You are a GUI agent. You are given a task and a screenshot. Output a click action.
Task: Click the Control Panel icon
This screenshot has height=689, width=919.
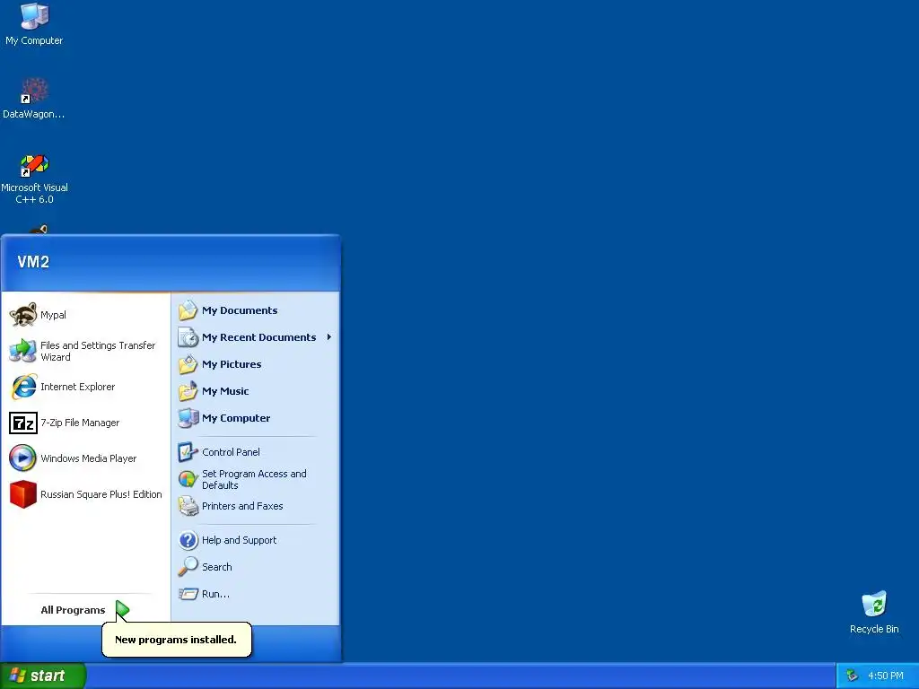pos(188,452)
